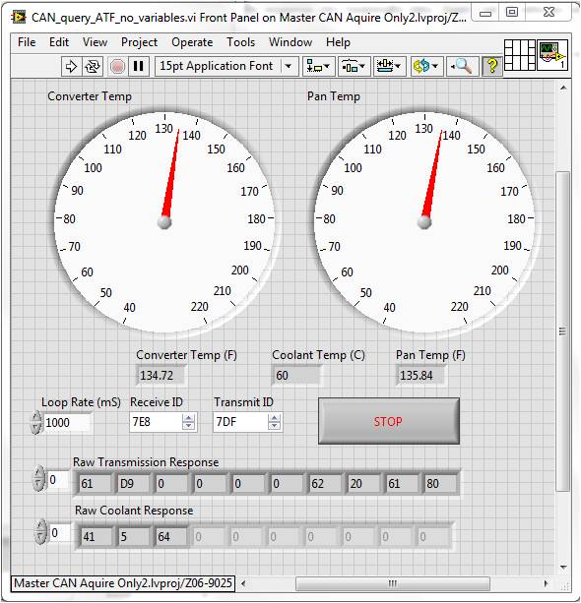
Task: Click the horizontal scrollbar right arrow
Action: point(546,583)
